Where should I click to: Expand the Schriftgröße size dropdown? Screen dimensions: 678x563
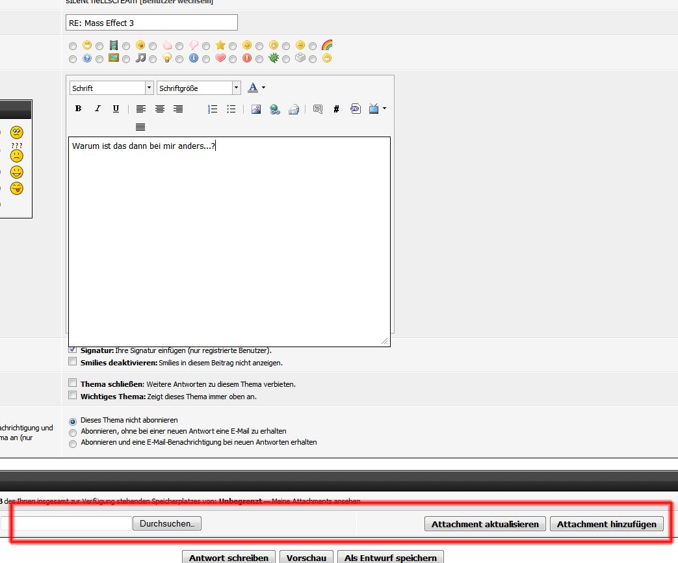tap(236, 88)
